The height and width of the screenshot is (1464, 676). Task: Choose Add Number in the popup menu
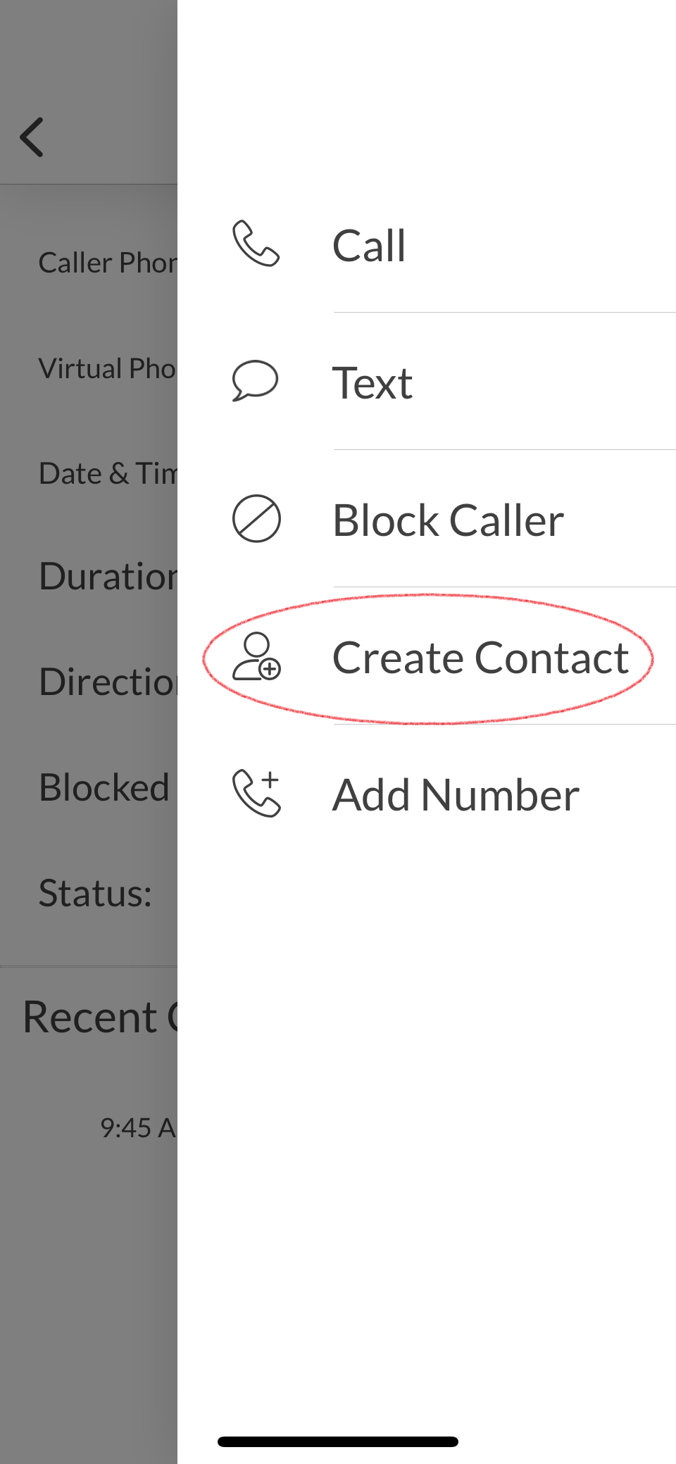pos(455,794)
